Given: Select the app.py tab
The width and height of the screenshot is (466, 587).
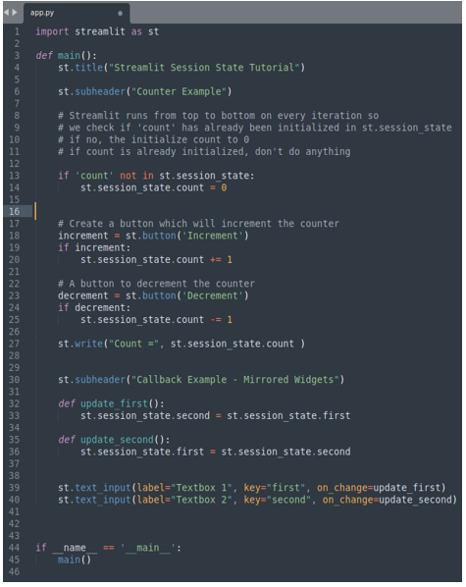Looking at the screenshot, I should (77, 13).
